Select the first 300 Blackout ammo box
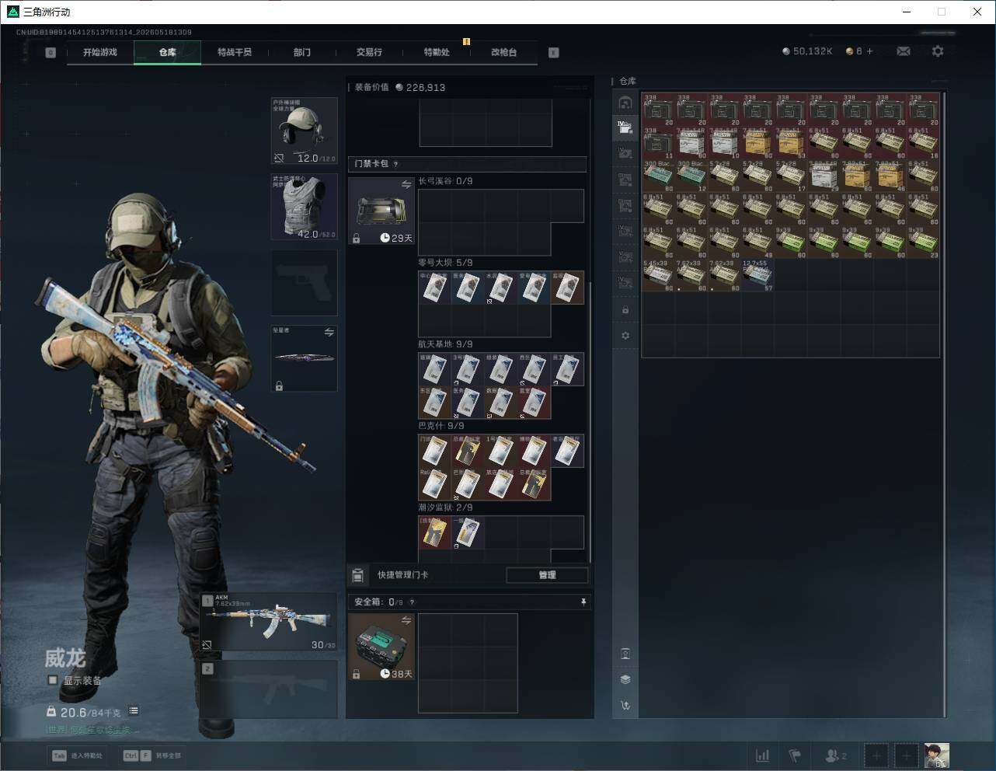The height and width of the screenshot is (771, 996). pyautogui.click(x=658, y=176)
